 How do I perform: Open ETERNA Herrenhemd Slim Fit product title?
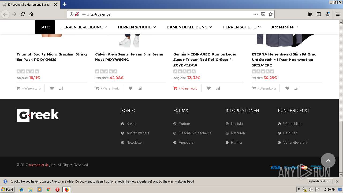pos(284,60)
